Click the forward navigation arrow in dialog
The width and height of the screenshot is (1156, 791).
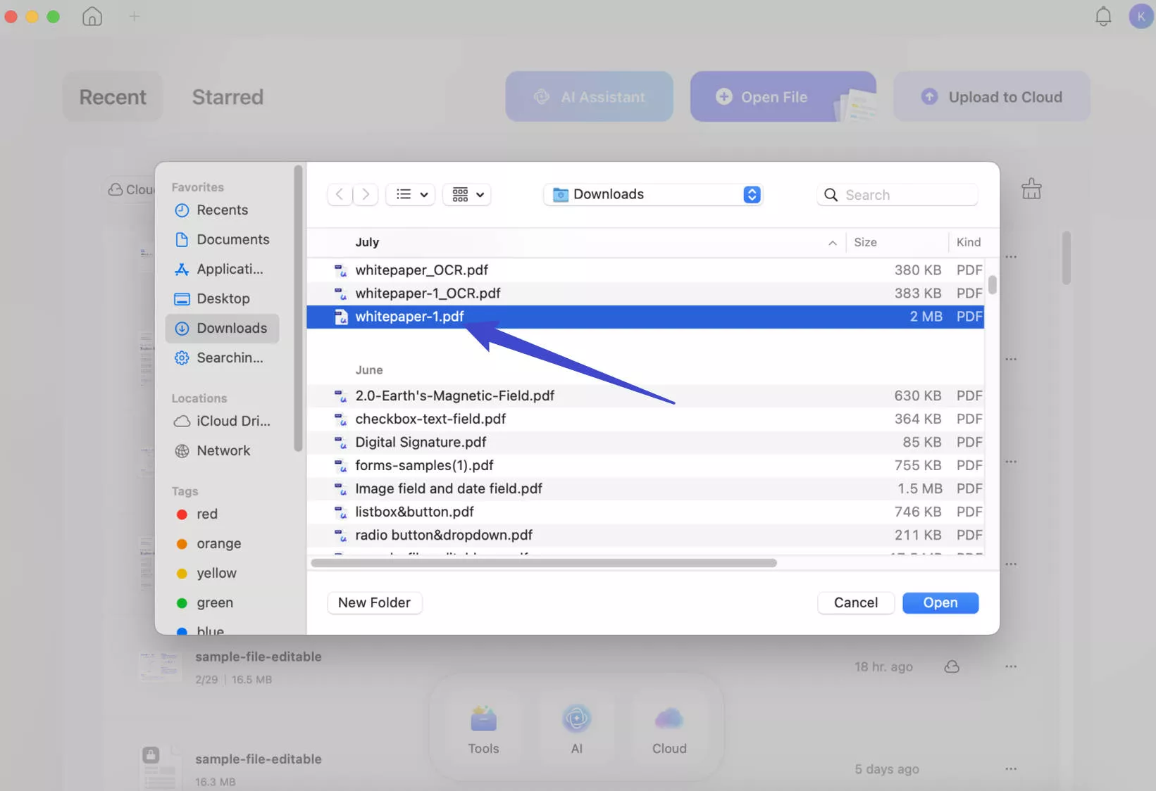[366, 194]
